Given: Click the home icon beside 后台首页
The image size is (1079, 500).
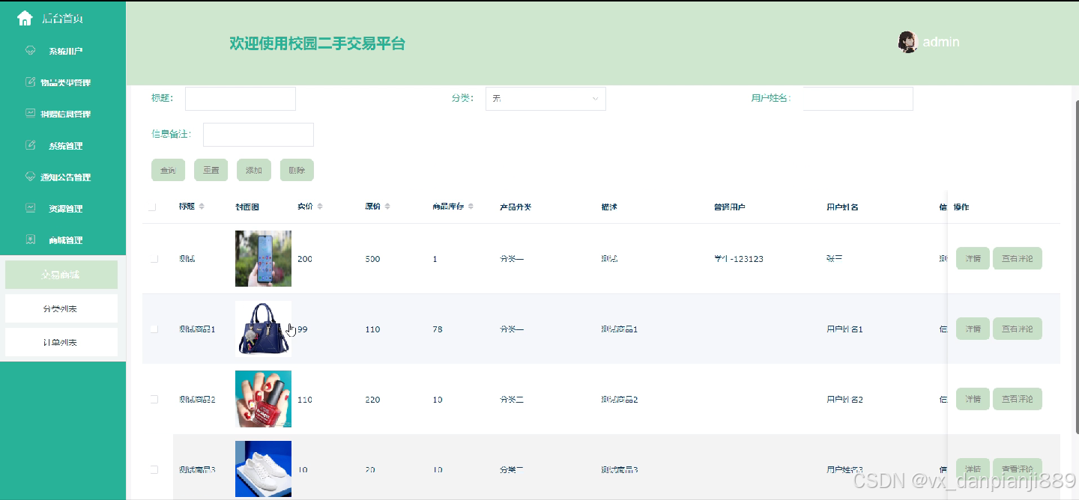Looking at the screenshot, I should (25, 18).
